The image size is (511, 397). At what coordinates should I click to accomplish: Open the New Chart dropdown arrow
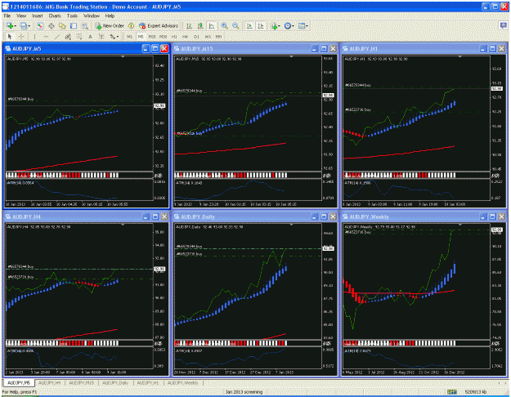point(15,26)
